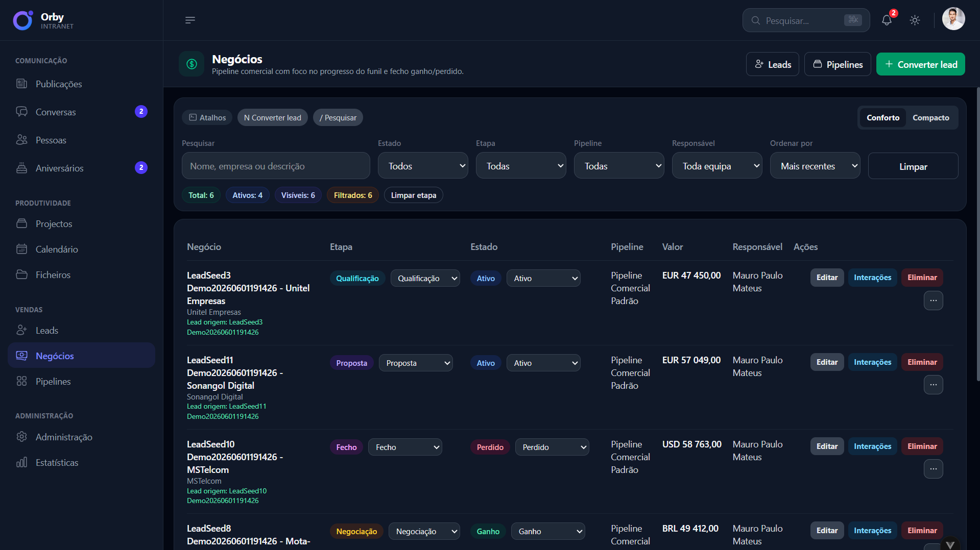This screenshot has height=550, width=980.
Task: Select the Visíveis: 6 chip
Action: coord(298,195)
